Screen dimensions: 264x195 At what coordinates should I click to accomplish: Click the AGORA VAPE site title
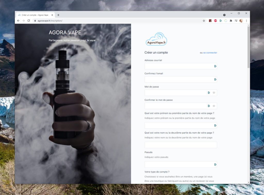tap(65, 32)
